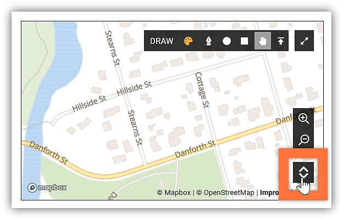This screenshot has height=218, width=343.
Task: Select the circle shape tool
Action: (226, 41)
